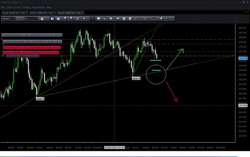Open the Insert menu
The width and height of the screenshot is (250, 157).
[x=17, y=8]
